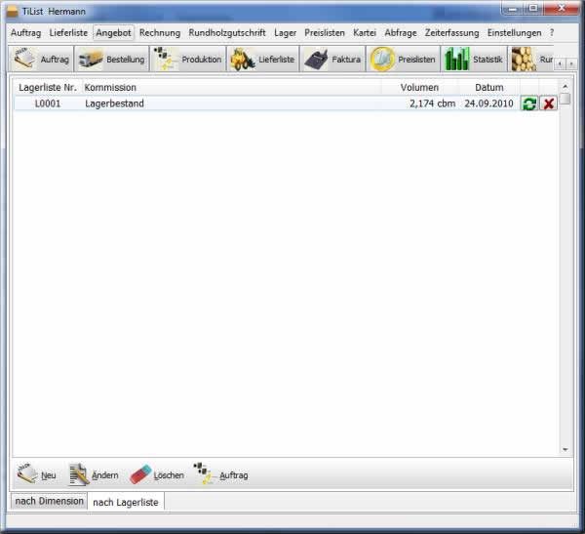Open the Rundholzgutschrift menu

click(227, 33)
